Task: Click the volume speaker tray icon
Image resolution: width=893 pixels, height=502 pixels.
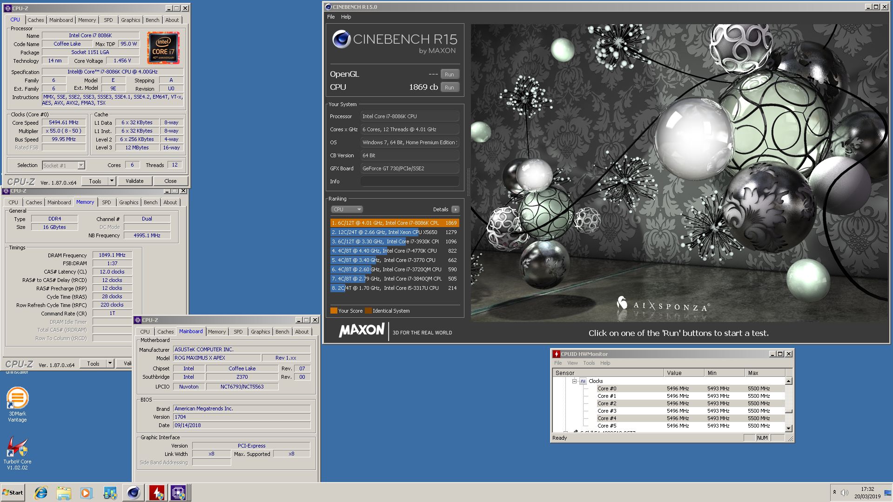Action: coord(844,492)
